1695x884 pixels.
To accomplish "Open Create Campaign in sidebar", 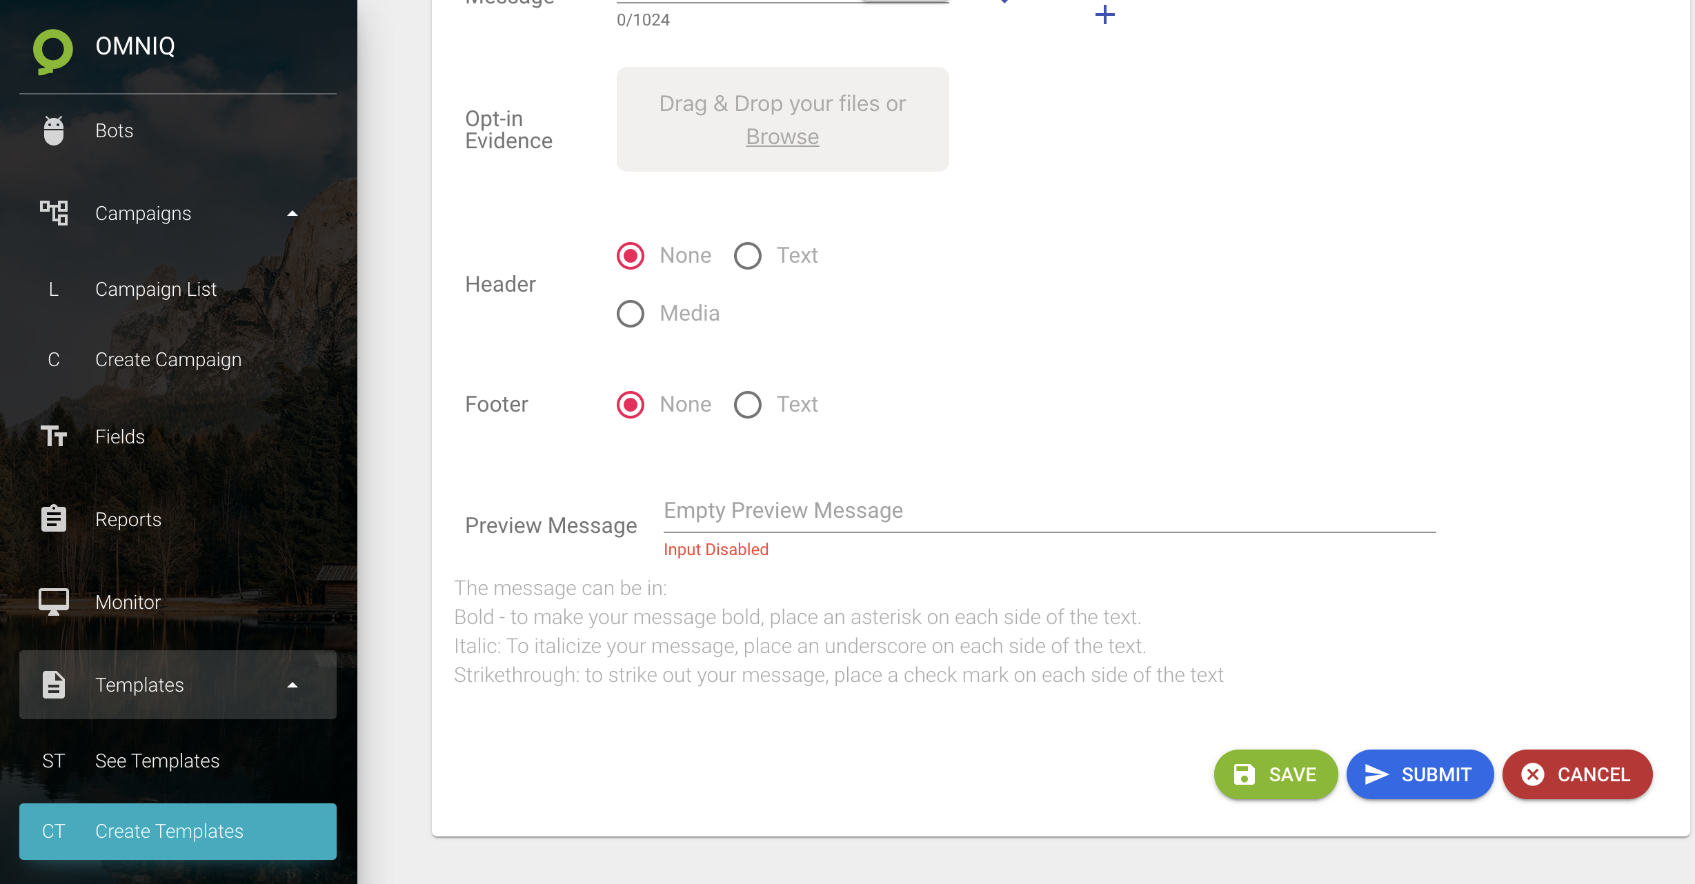I will pyautogui.click(x=168, y=360).
